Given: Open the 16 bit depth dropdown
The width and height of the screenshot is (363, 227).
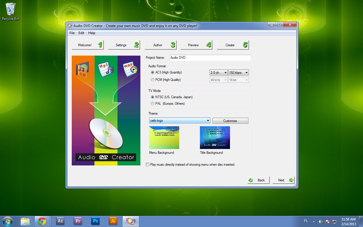Looking at the screenshot, I should pos(239,80).
